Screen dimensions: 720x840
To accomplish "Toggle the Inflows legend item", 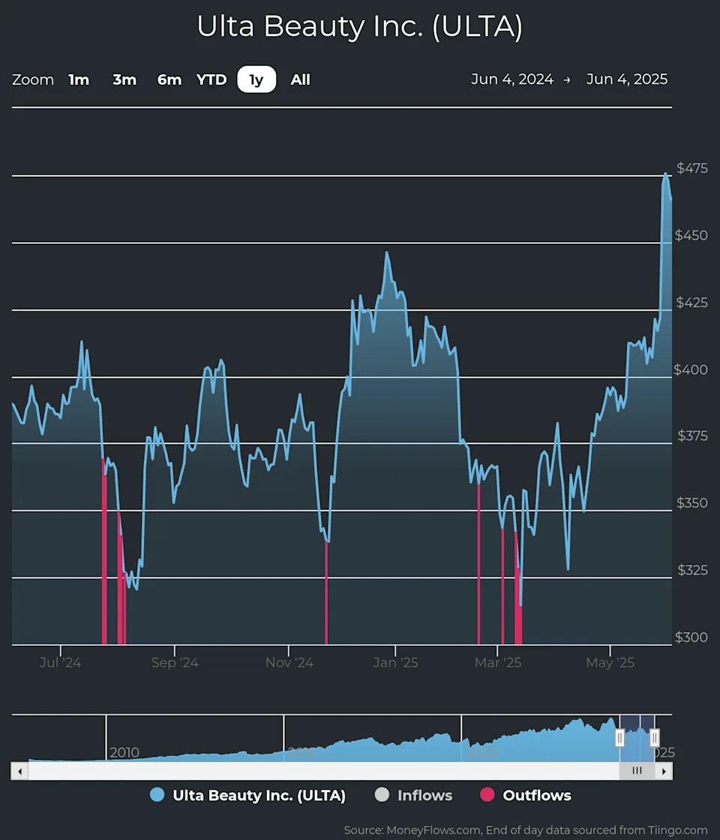I will coord(413,796).
